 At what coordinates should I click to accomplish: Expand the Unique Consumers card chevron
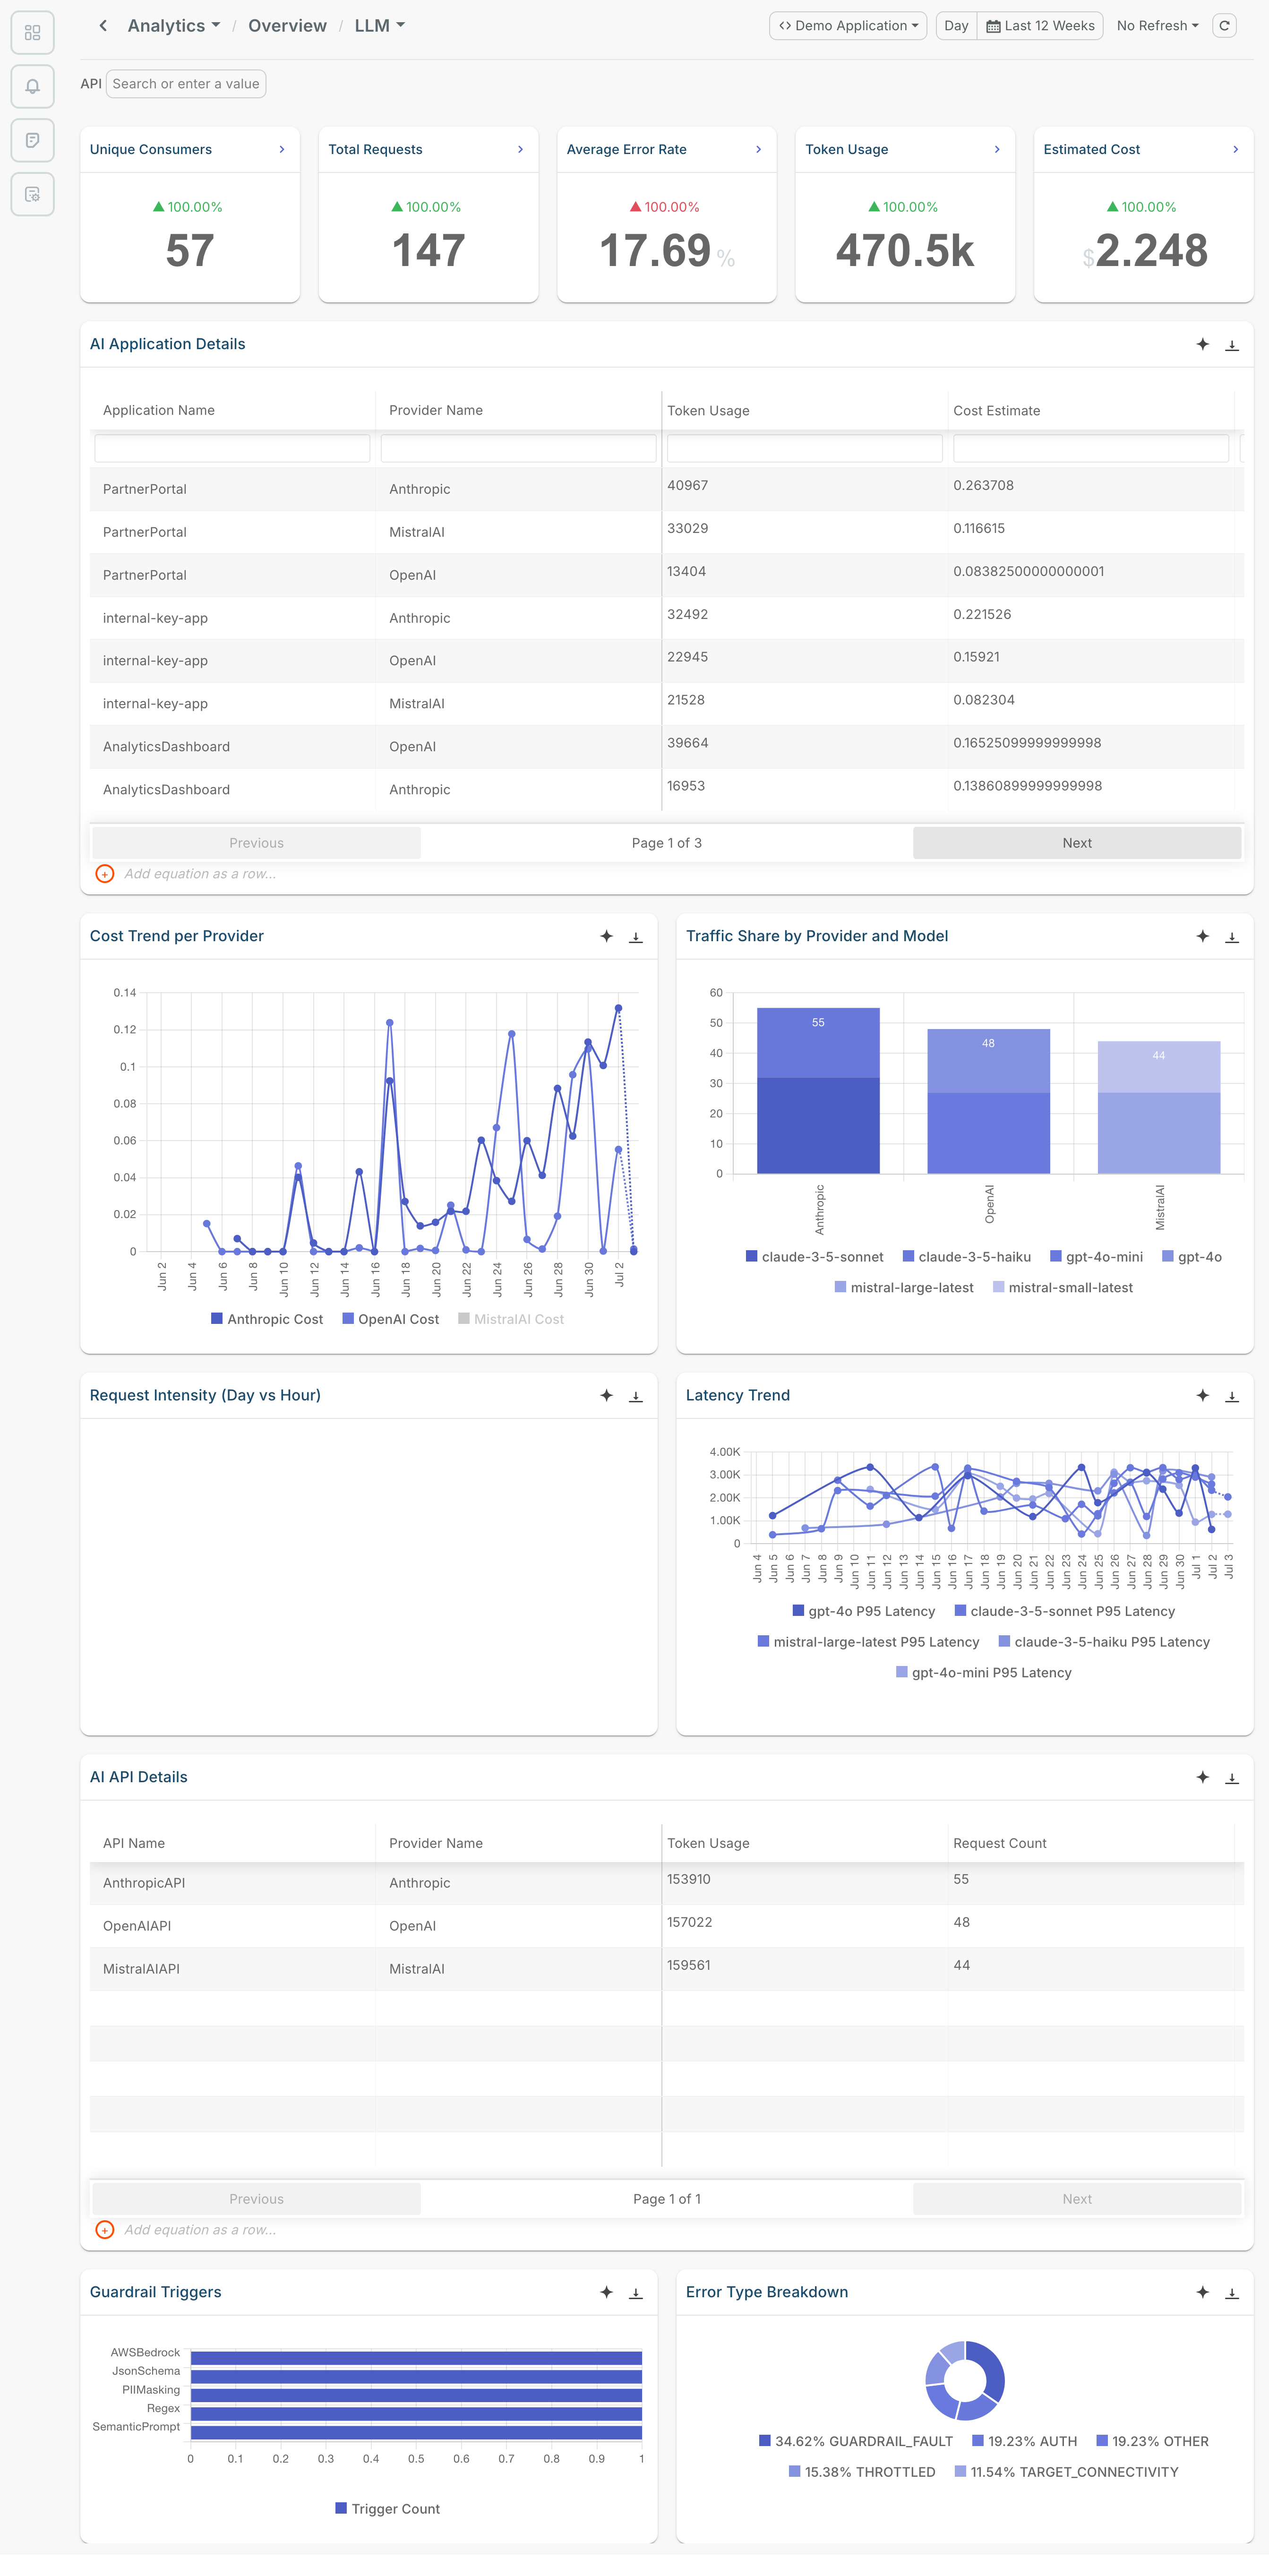282,149
